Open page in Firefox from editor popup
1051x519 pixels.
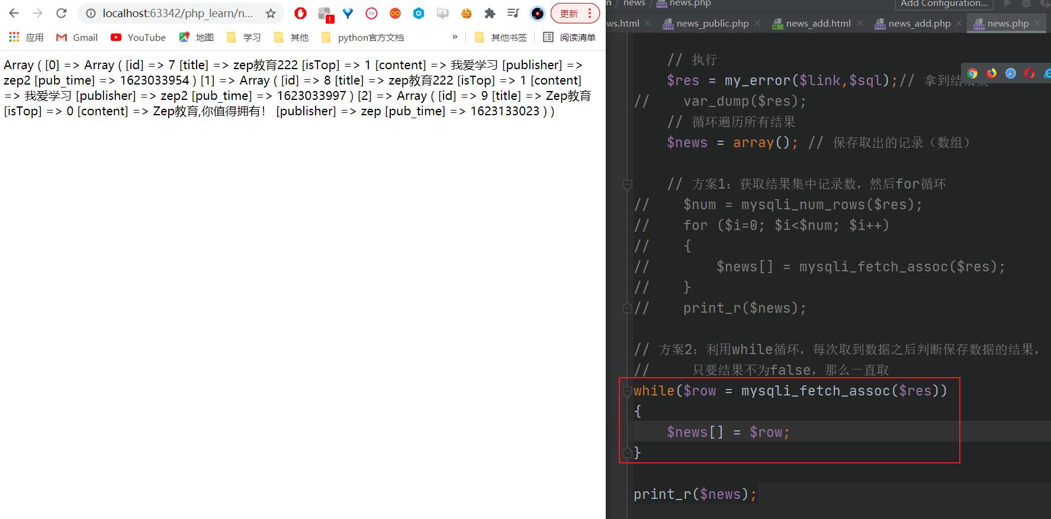(x=991, y=73)
